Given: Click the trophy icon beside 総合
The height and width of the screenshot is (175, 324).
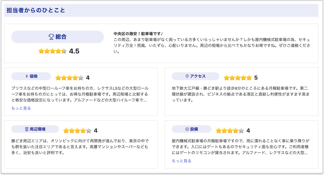Looking at the screenshot, I should tap(51, 37).
